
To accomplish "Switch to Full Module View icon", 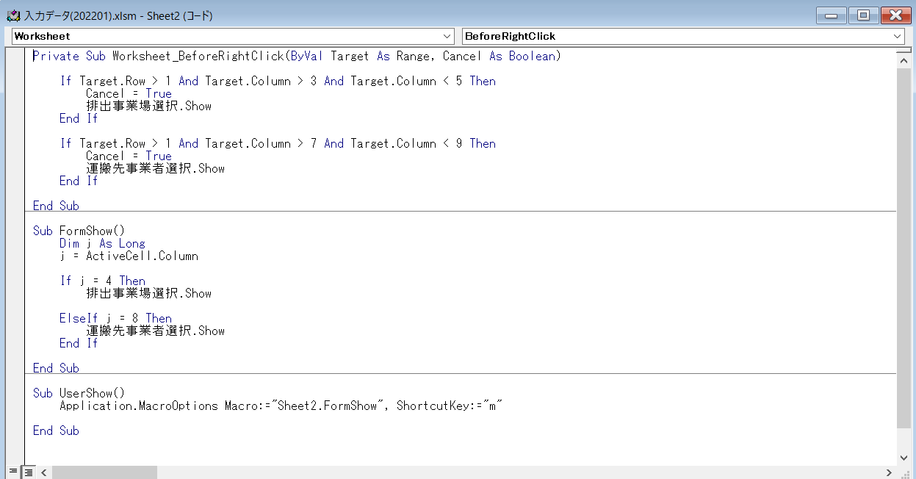I will pyautogui.click(x=28, y=472).
